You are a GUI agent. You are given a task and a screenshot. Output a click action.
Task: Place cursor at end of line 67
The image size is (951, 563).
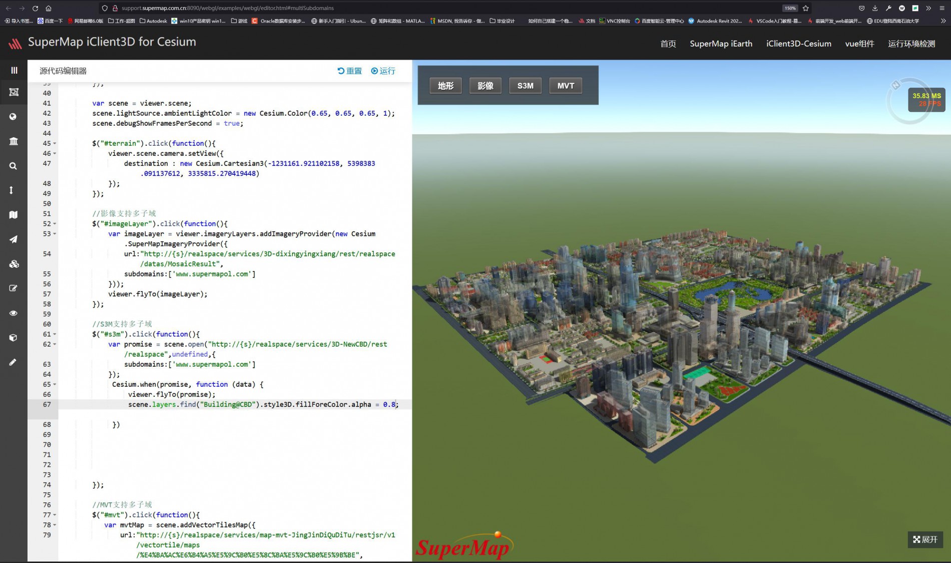point(399,404)
